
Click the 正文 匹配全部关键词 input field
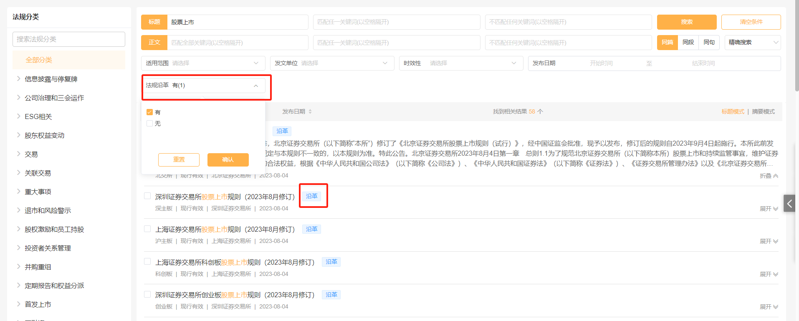tap(238, 43)
